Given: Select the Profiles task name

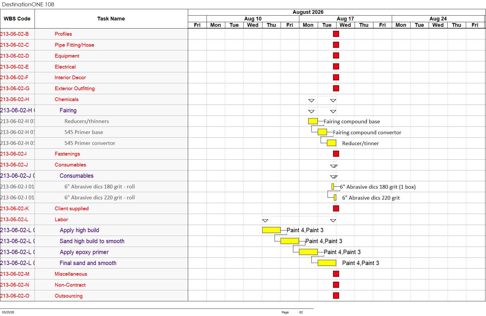Looking at the screenshot, I should 63,34.
